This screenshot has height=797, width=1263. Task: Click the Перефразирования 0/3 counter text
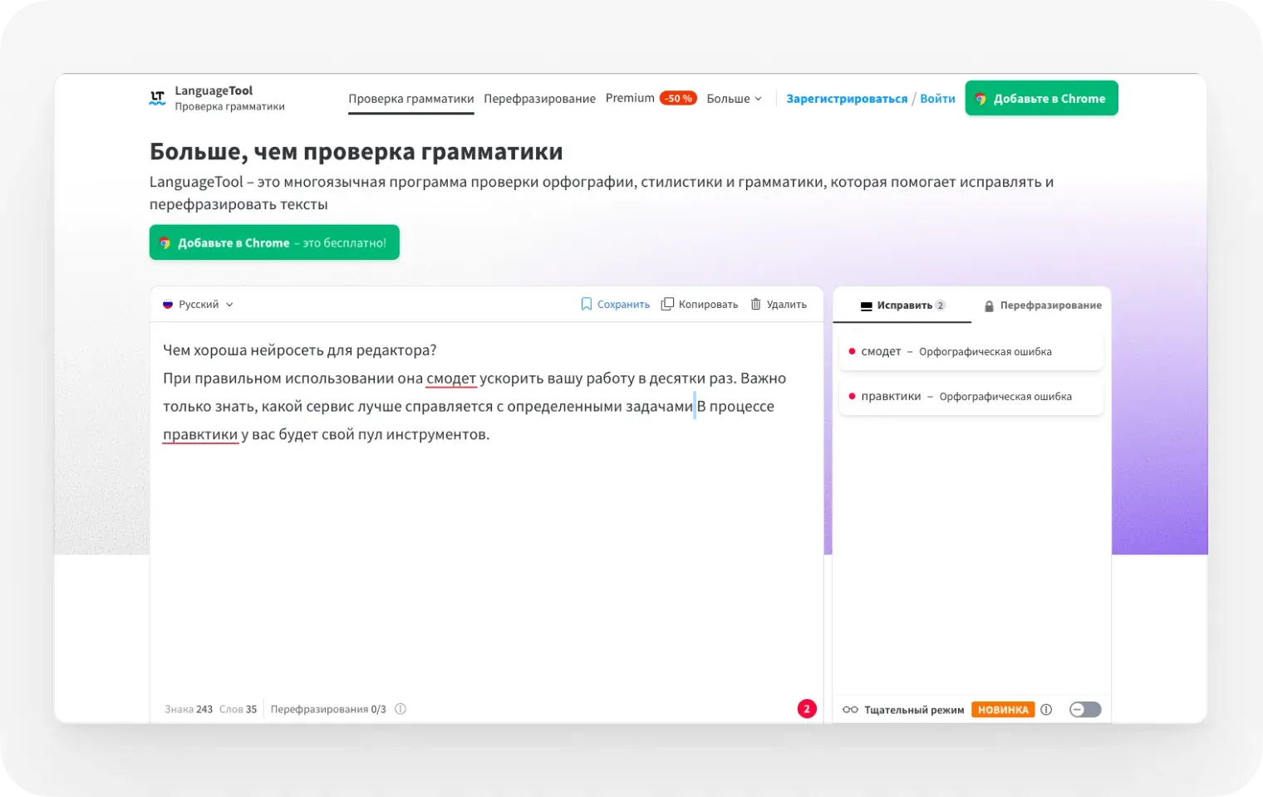[x=328, y=710]
